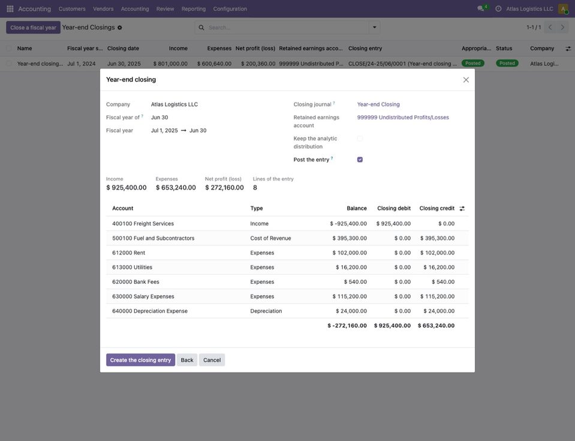575x441 pixels.
Task: Click closing entry CLOSE/24-25/06/0001 cell
Action: click(403, 64)
